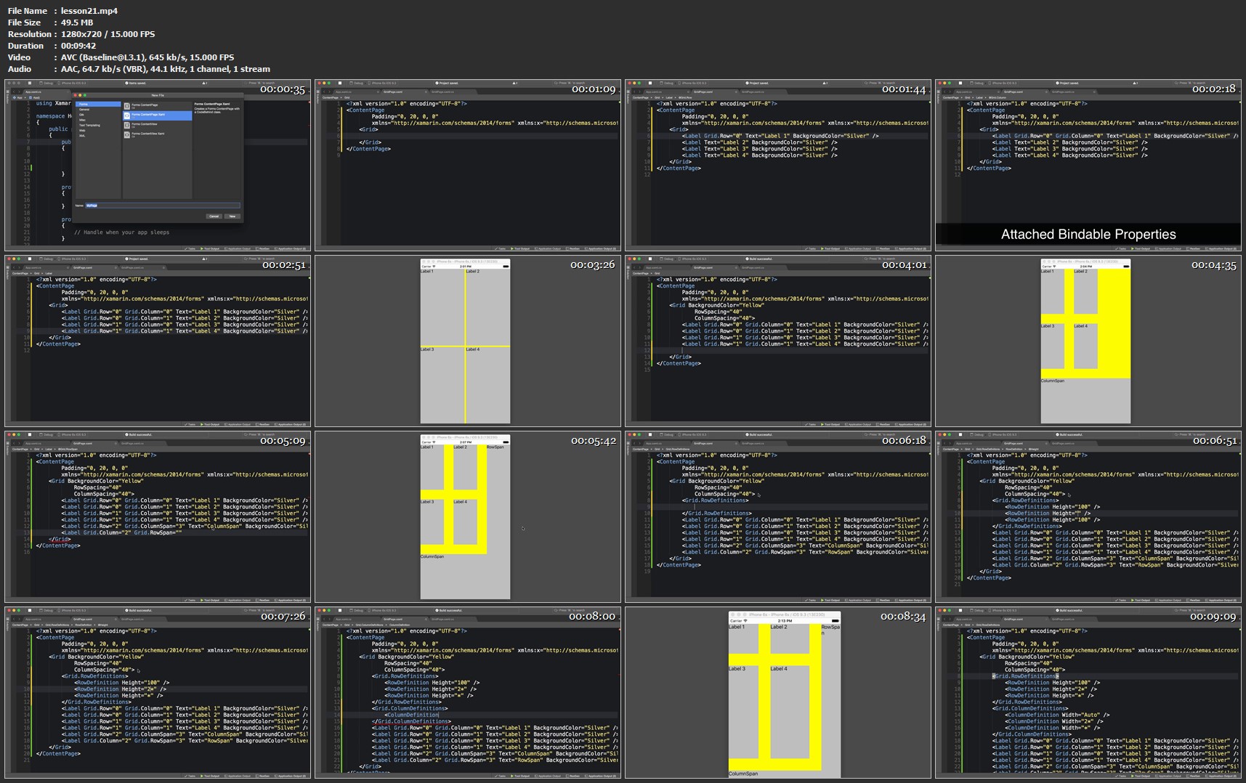This screenshot has height=783, width=1246.
Task: Click the Audio line starting 'AAC, 64.7 kb/s'
Action: pyautogui.click(x=166, y=69)
